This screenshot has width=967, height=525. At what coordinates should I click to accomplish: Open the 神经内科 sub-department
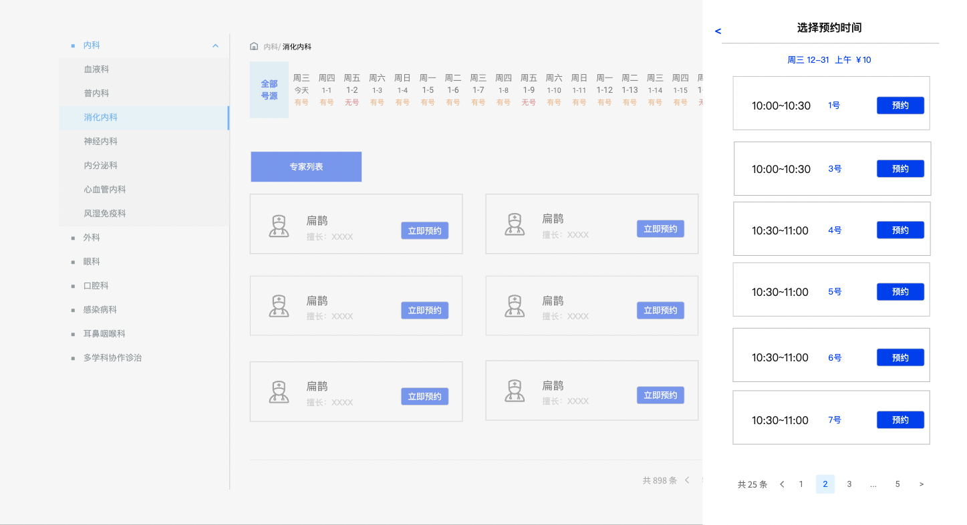coord(144,142)
